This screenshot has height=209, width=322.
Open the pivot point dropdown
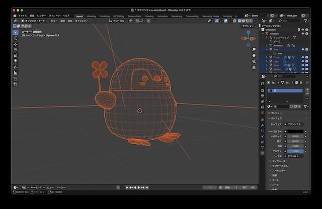point(131,21)
